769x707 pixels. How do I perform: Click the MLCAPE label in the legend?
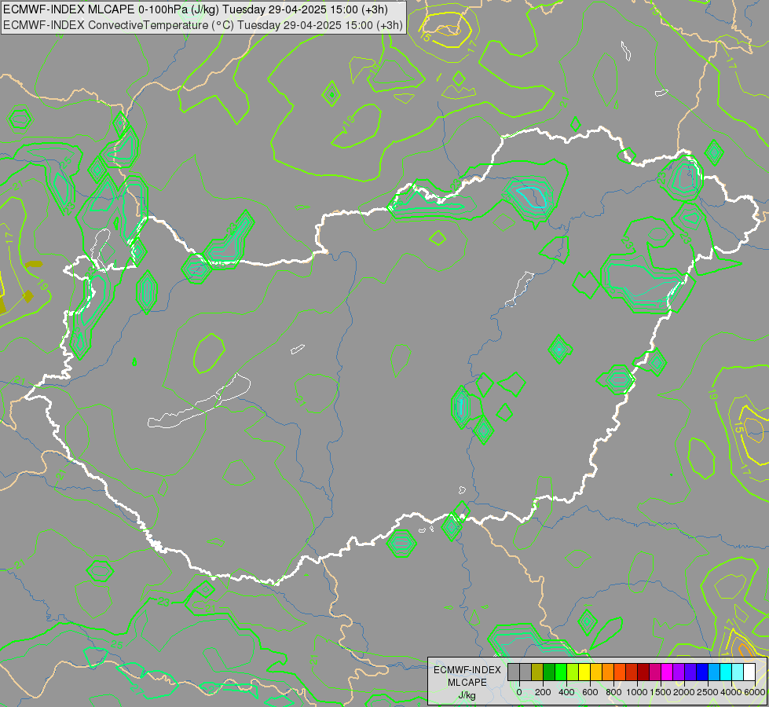467,683
